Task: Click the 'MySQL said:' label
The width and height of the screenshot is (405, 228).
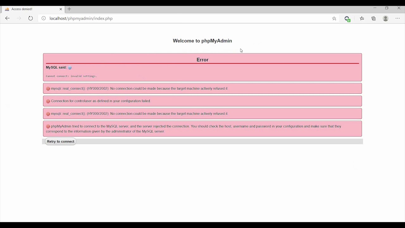Action: (x=56, y=67)
